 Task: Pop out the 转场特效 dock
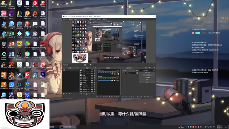pyautogui.click(x=137, y=68)
